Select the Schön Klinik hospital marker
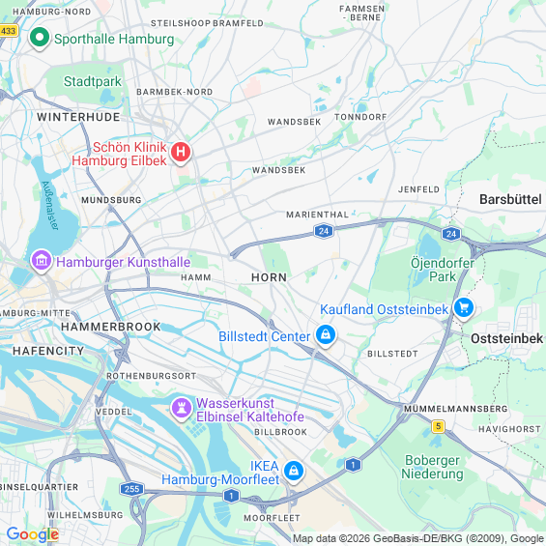 181,153
